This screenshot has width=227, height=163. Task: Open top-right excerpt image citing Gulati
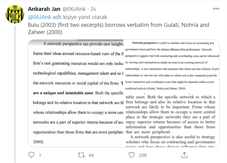(172, 66)
